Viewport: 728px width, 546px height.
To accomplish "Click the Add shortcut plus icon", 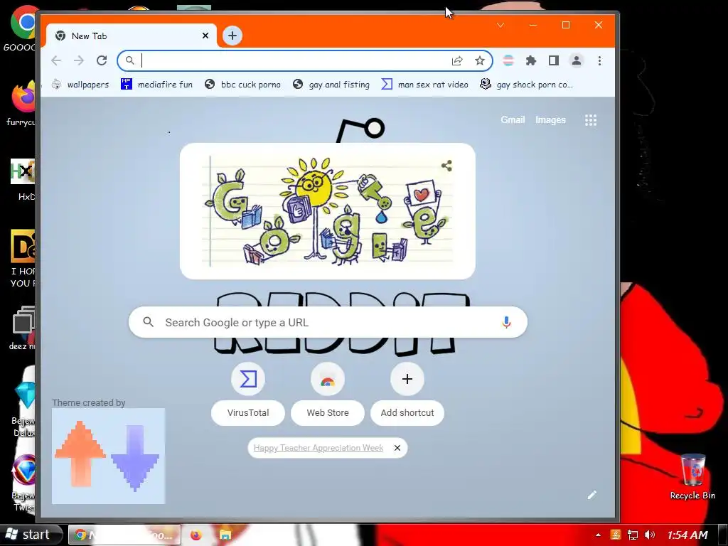I will [407, 380].
